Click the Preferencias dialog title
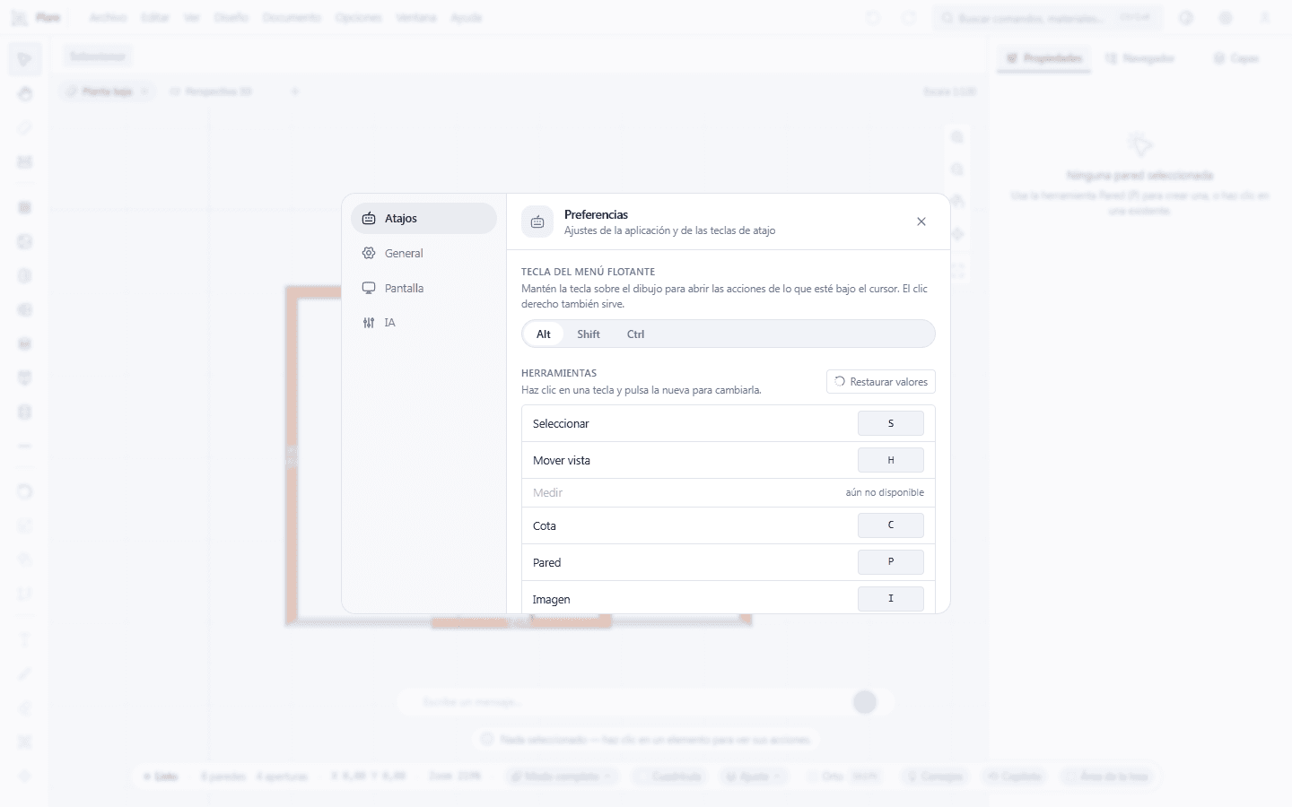Image resolution: width=1292 pixels, height=807 pixels. tap(596, 214)
